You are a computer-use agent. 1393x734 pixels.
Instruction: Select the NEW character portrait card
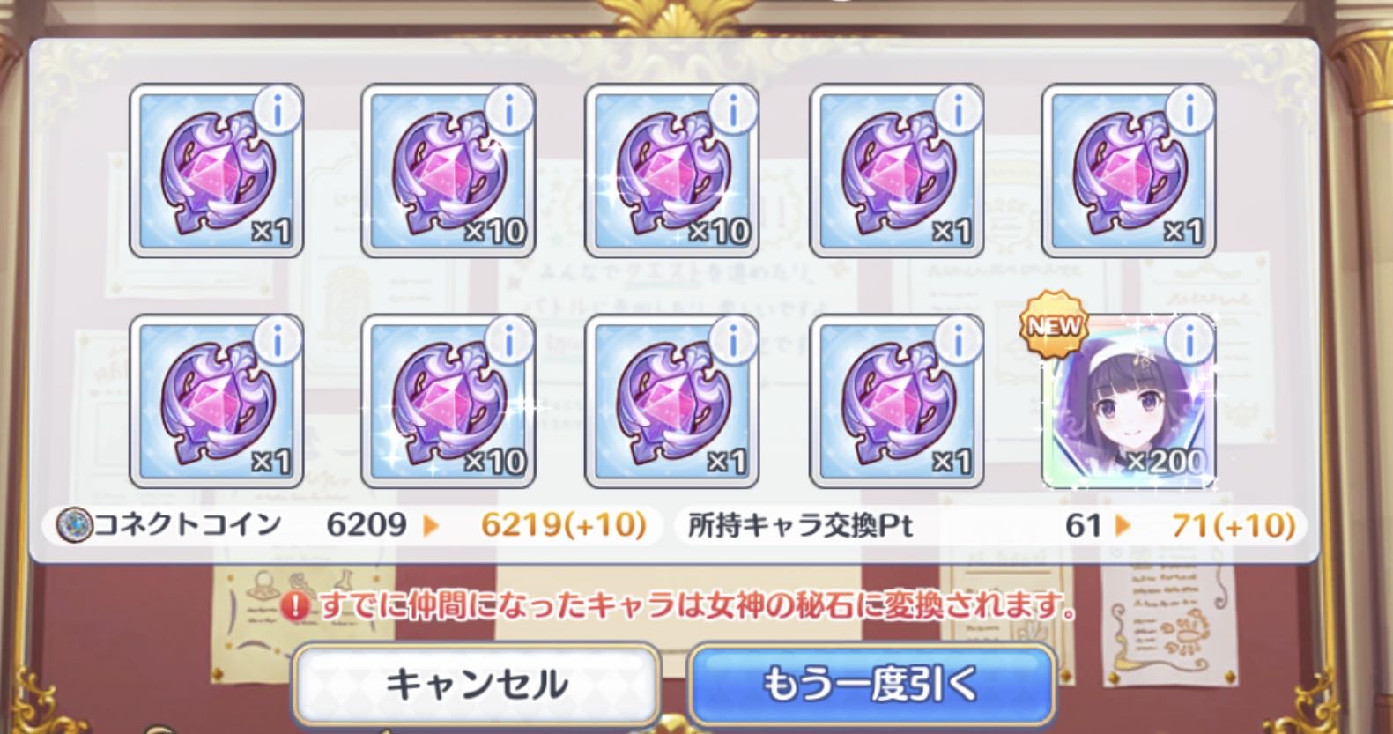pyautogui.click(x=1129, y=402)
